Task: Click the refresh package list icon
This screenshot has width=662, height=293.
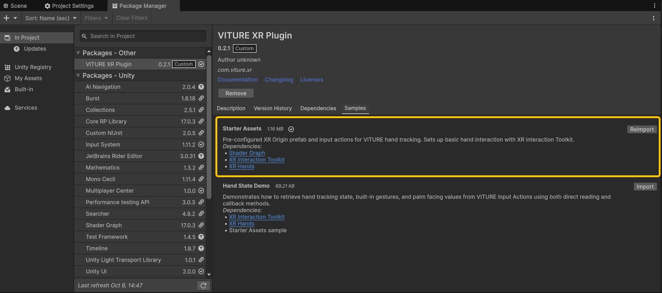Action: coord(203,286)
